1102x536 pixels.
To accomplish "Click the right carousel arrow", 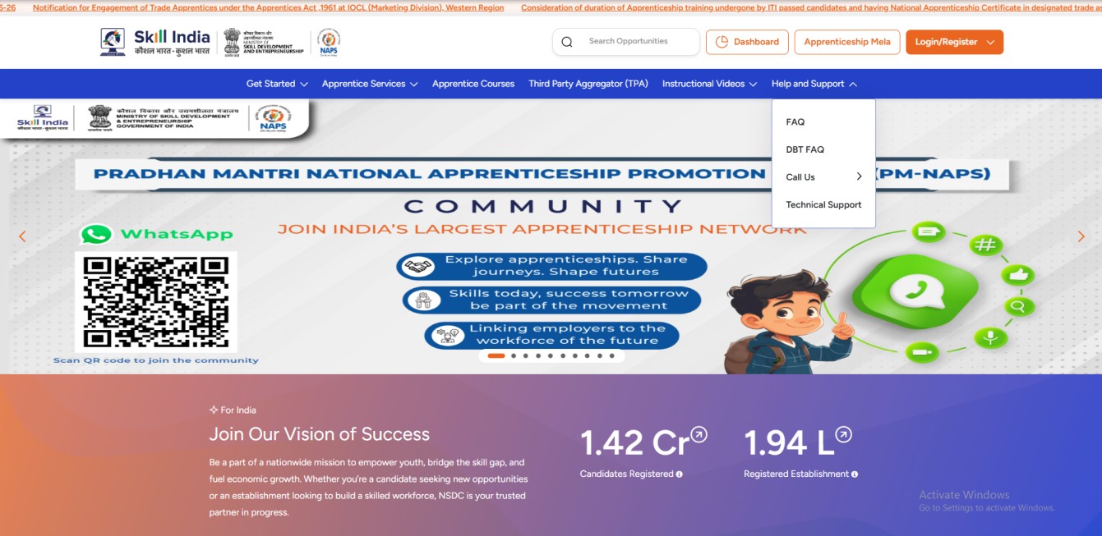I will click(x=1081, y=236).
